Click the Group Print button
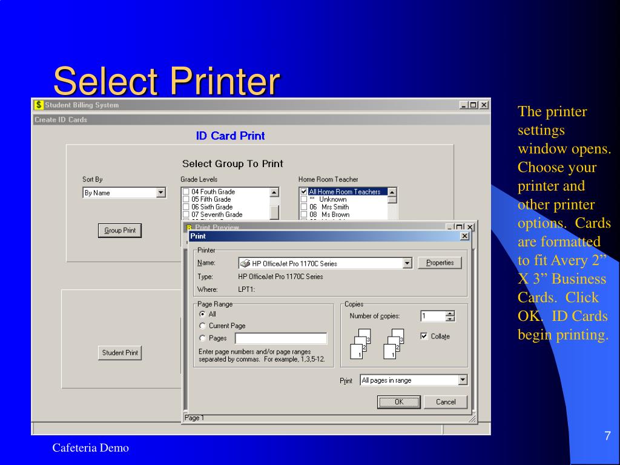The image size is (620, 465). (120, 231)
